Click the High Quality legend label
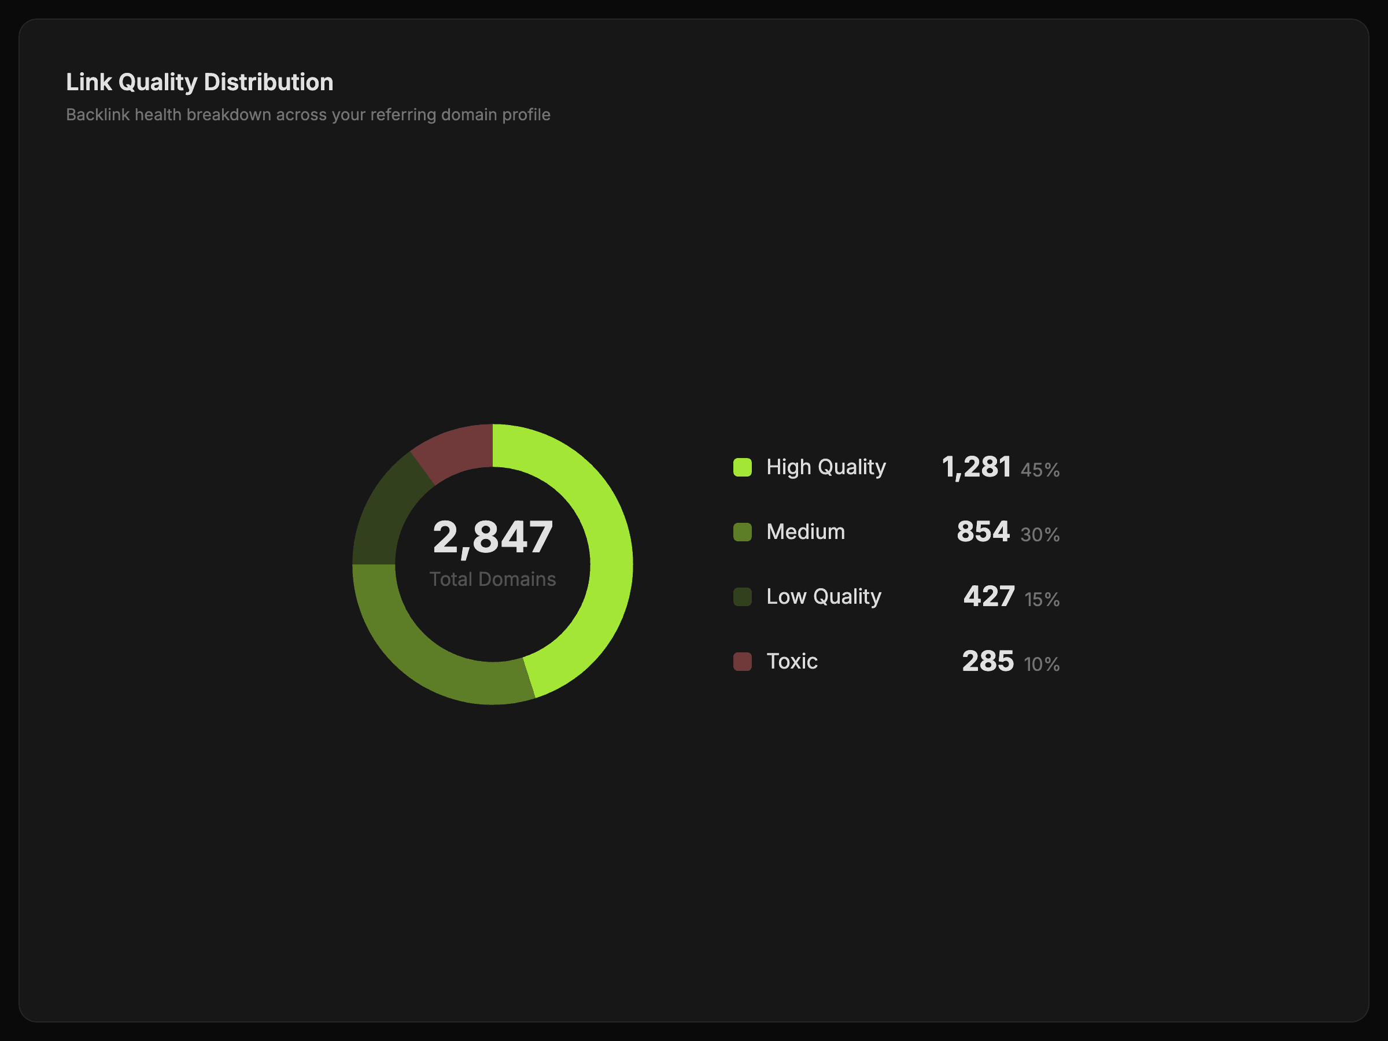 pyautogui.click(x=826, y=467)
